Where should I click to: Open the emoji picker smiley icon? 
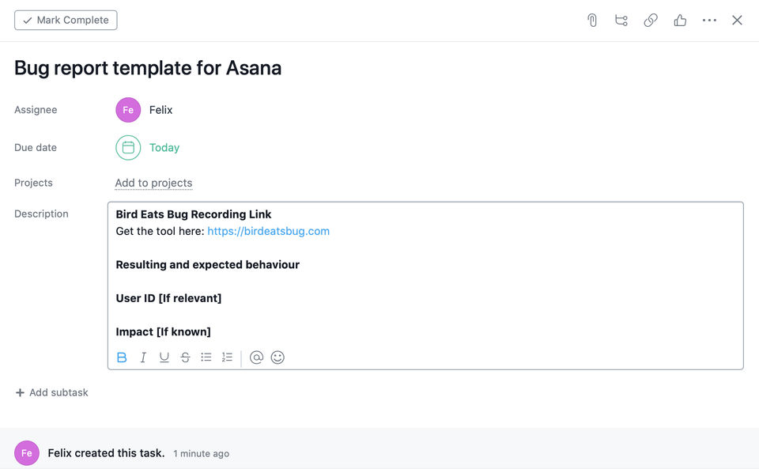tap(278, 357)
